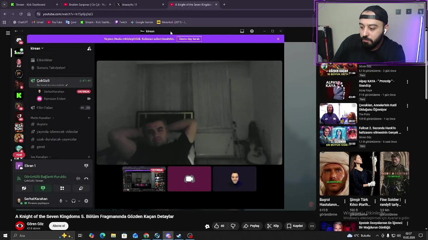Open Discord inbox icon in title bar

[x=242, y=31]
